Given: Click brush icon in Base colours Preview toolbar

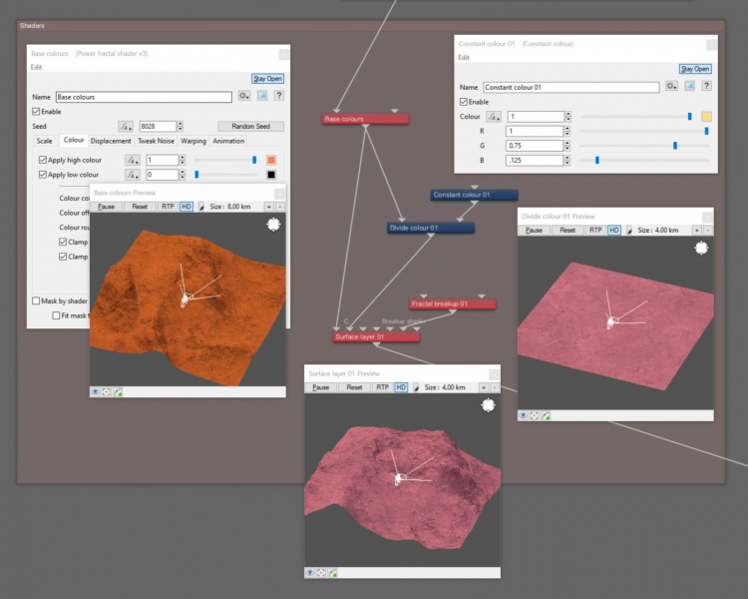Looking at the screenshot, I should [200, 207].
